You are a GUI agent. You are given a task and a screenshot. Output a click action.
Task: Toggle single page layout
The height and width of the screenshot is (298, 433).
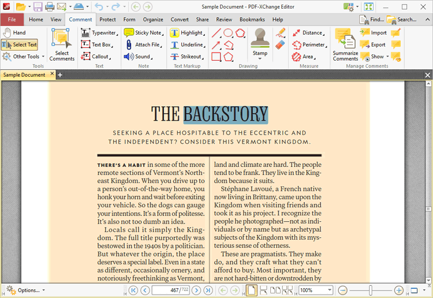tap(252, 290)
